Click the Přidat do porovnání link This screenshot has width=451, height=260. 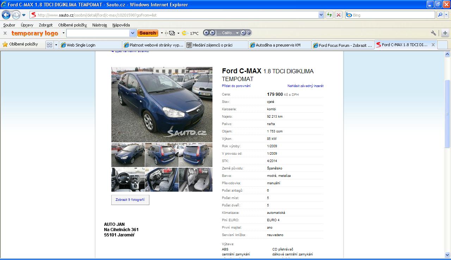click(x=236, y=86)
